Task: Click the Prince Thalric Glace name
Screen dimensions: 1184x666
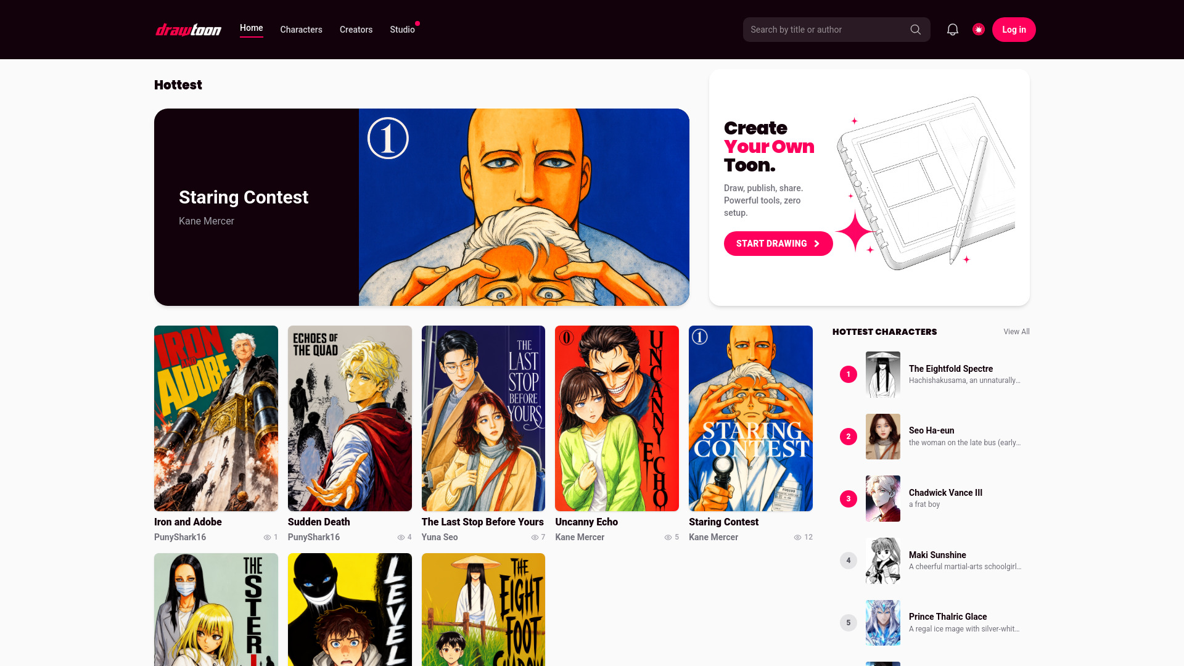Action: (x=948, y=617)
